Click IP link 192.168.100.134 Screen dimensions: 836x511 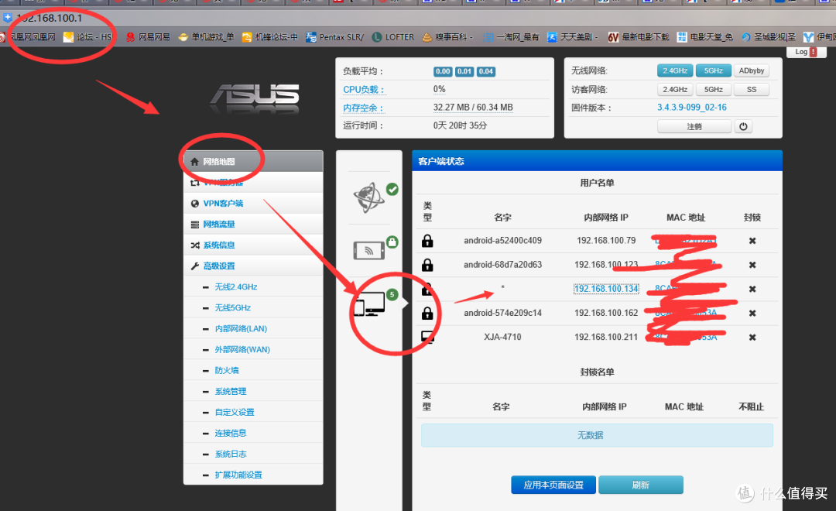pyautogui.click(x=606, y=289)
